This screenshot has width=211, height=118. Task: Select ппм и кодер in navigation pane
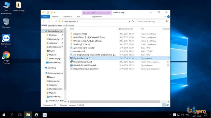53,59
